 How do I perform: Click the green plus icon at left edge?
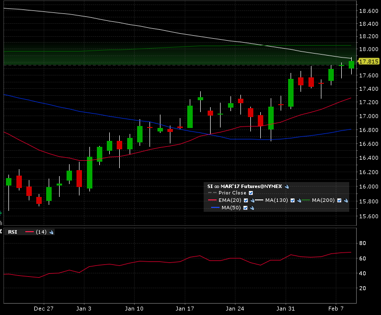pyautogui.click(x=1, y=213)
